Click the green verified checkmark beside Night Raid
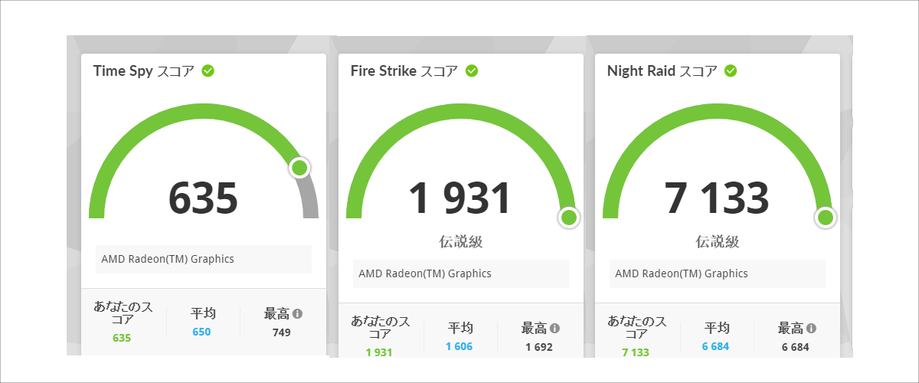This screenshot has height=383, width=919. point(731,71)
